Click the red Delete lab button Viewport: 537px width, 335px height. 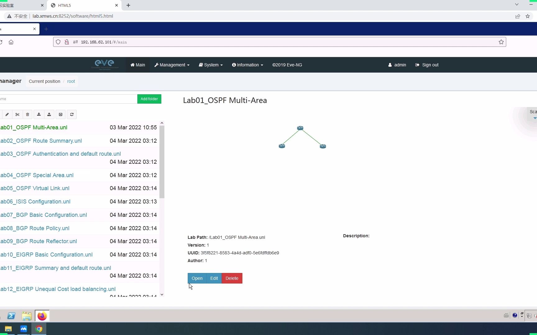(232, 278)
